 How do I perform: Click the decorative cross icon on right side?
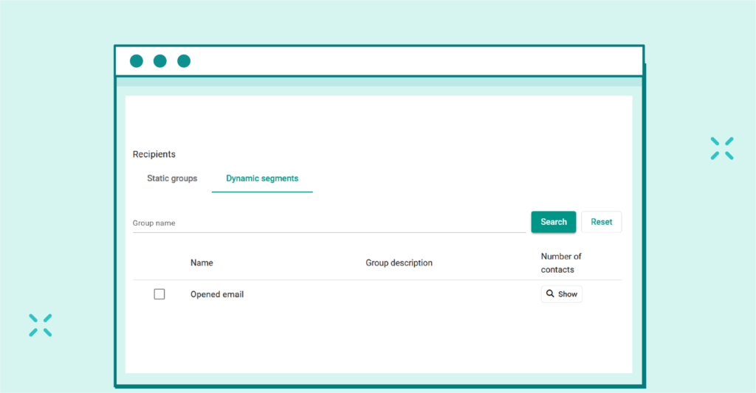721,148
